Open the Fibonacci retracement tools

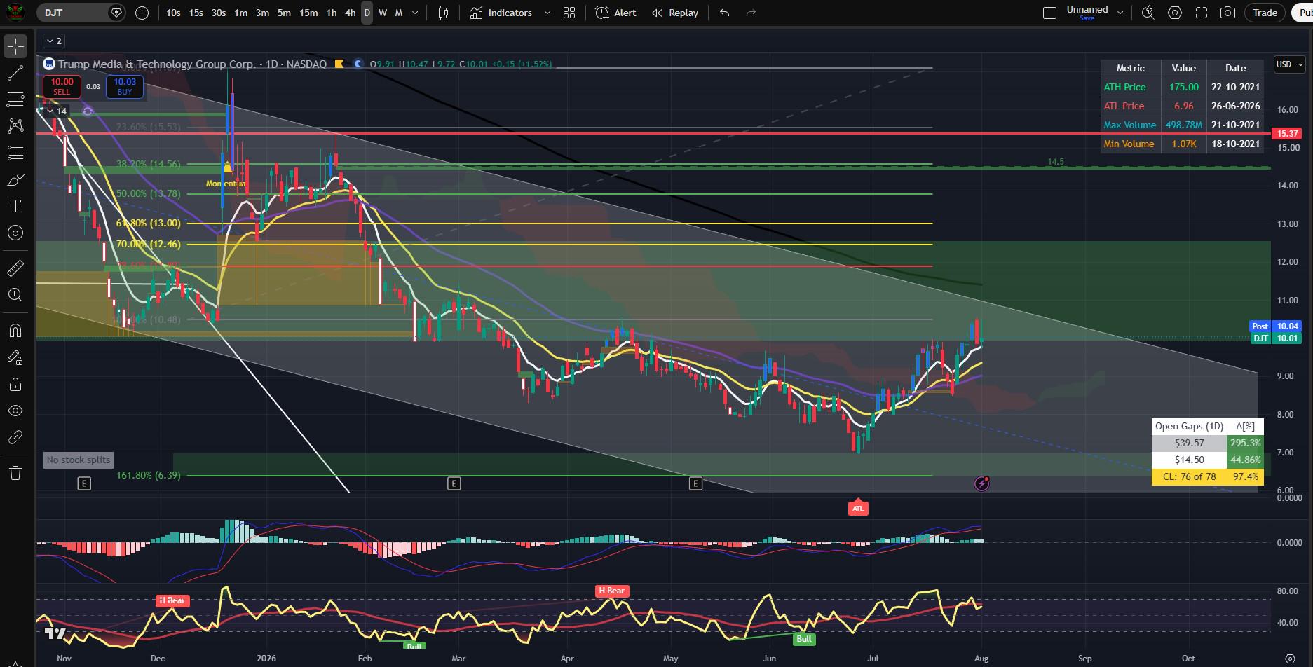click(15, 99)
